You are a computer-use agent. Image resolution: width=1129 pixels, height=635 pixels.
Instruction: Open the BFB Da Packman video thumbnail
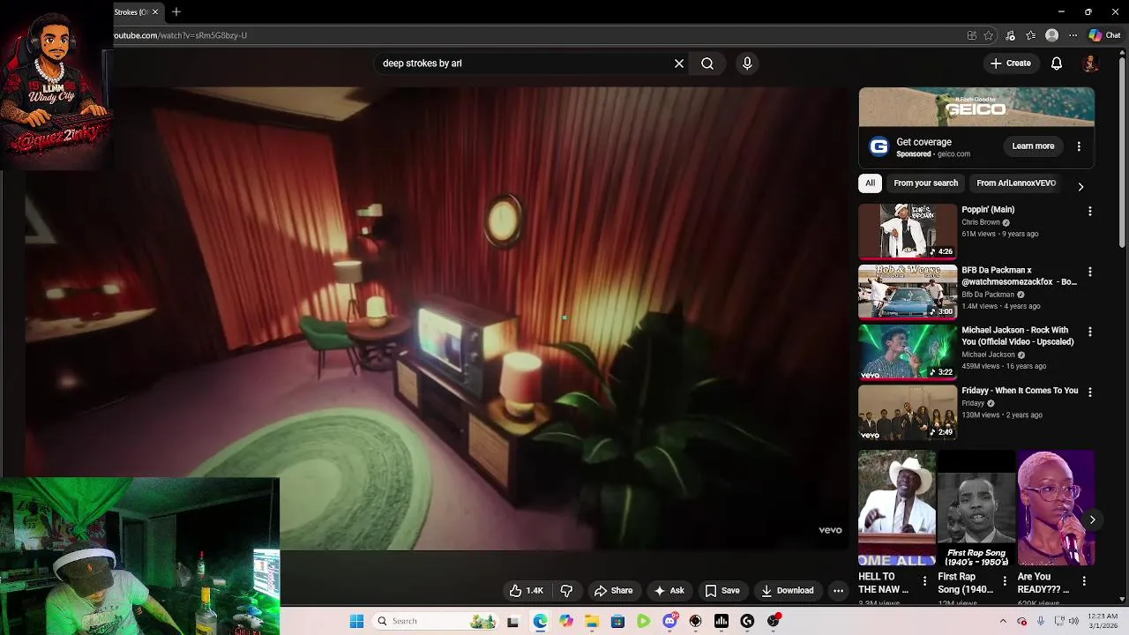click(x=908, y=291)
